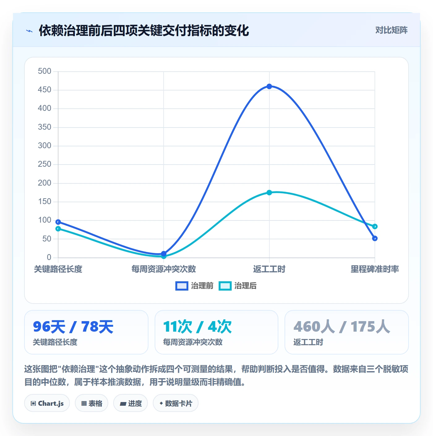Click the 表格 tag

point(92,403)
